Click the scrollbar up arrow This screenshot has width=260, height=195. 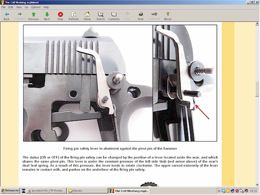click(257, 24)
